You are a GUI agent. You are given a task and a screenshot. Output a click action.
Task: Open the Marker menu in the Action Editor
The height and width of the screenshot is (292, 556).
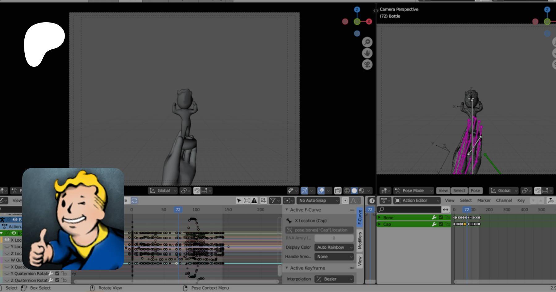pyautogui.click(x=484, y=201)
